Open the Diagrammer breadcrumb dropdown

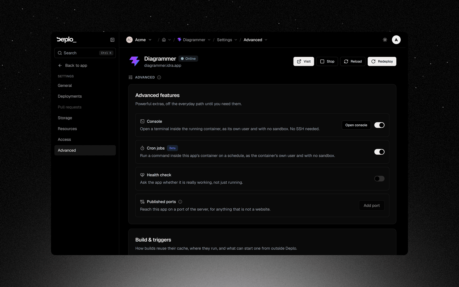(209, 40)
